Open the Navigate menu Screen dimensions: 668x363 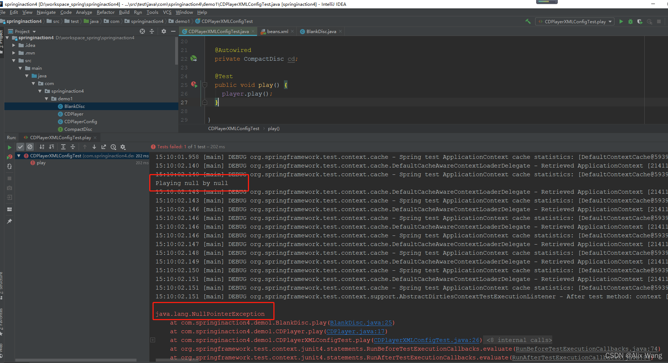click(46, 12)
